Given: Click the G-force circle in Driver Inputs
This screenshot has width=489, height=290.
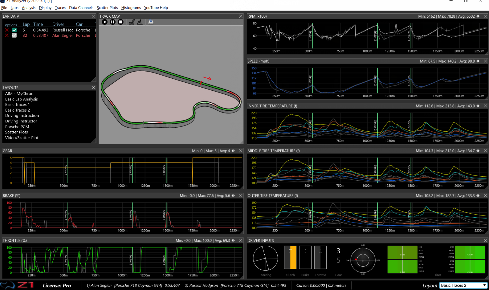Looking at the screenshot, I should (x=363, y=260).
